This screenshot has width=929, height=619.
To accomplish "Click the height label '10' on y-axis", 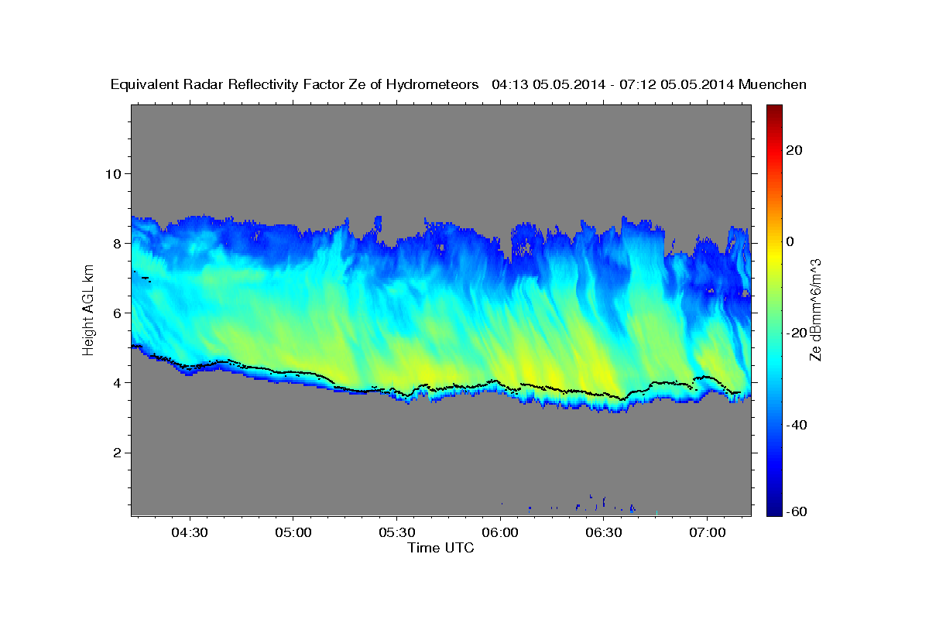I will [x=112, y=173].
